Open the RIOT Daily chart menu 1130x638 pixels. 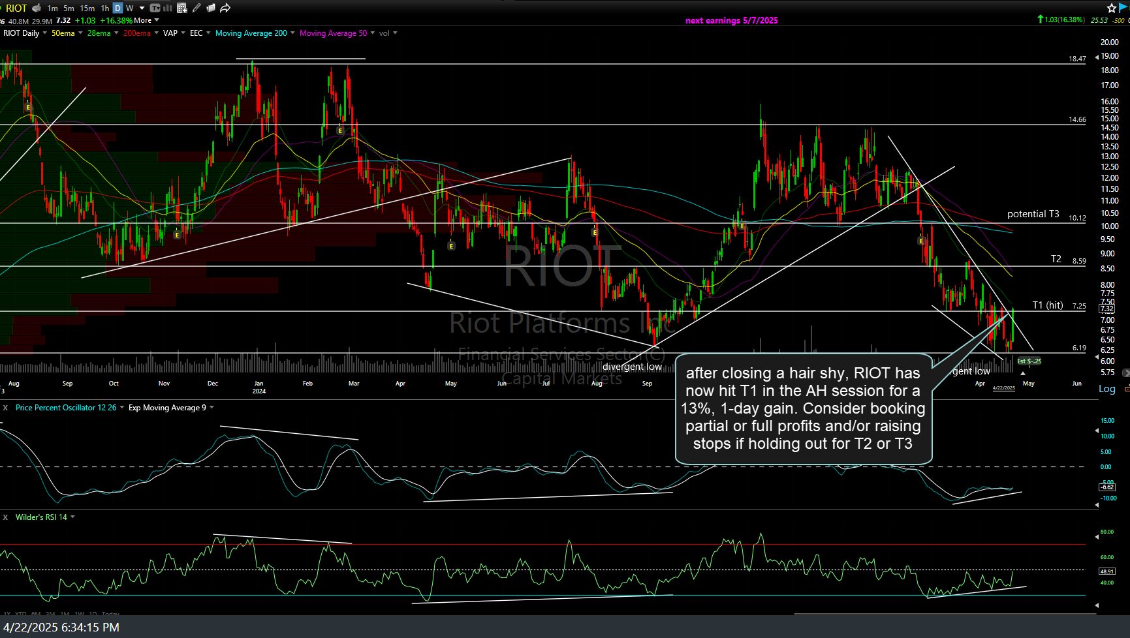click(44, 33)
